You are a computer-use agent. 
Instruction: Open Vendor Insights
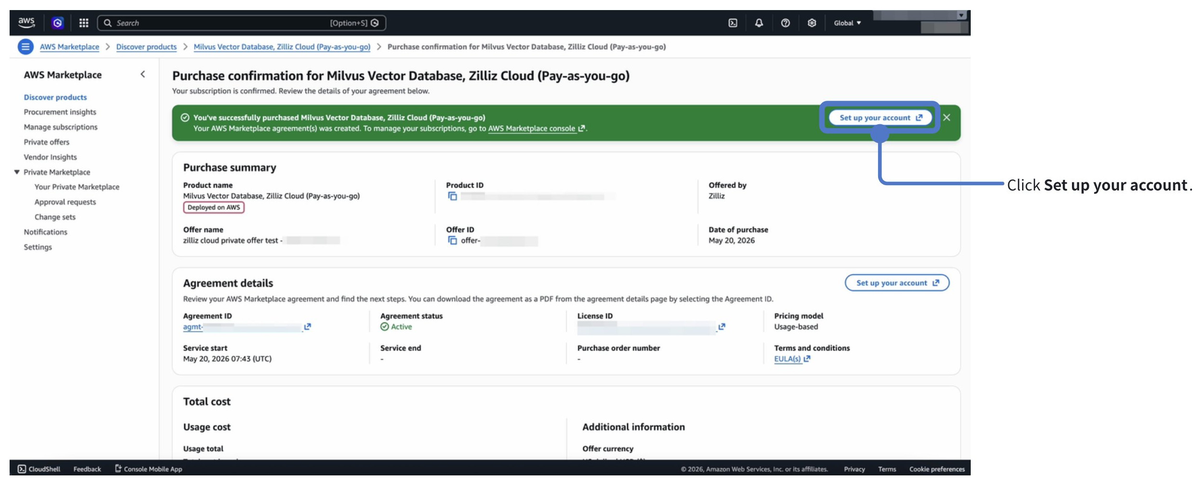click(50, 157)
